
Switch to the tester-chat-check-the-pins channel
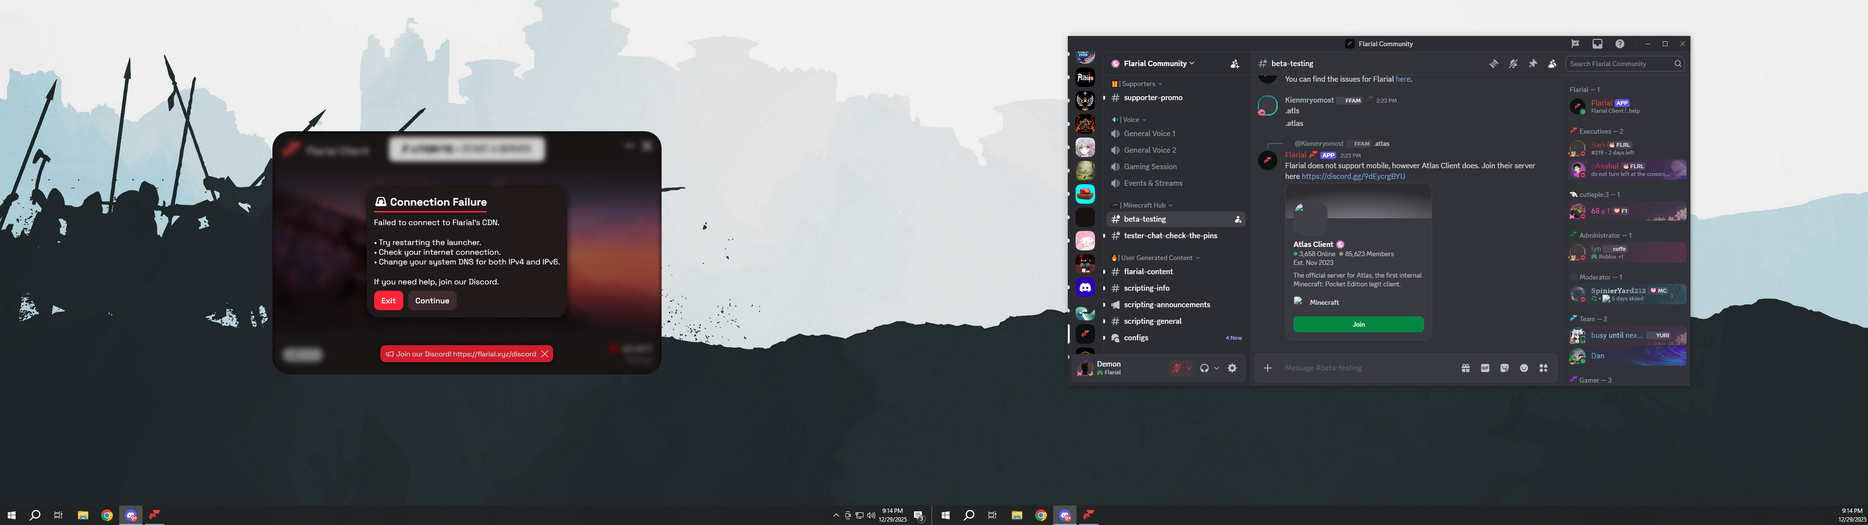coord(1170,235)
